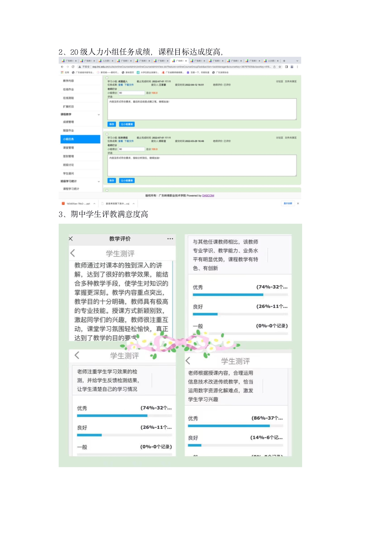Save the 咸蛋超人 group score
Screen dimensions: 387x547
coord(112,124)
